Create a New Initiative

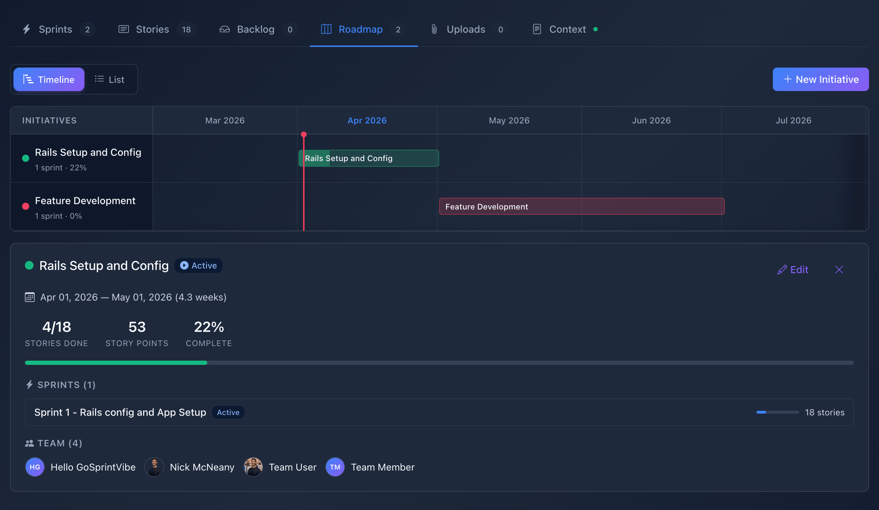[x=821, y=79]
